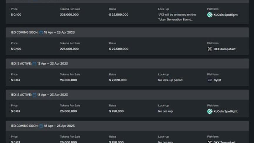Click KuCoin logo in the $750,000 raise card

[210, 111]
